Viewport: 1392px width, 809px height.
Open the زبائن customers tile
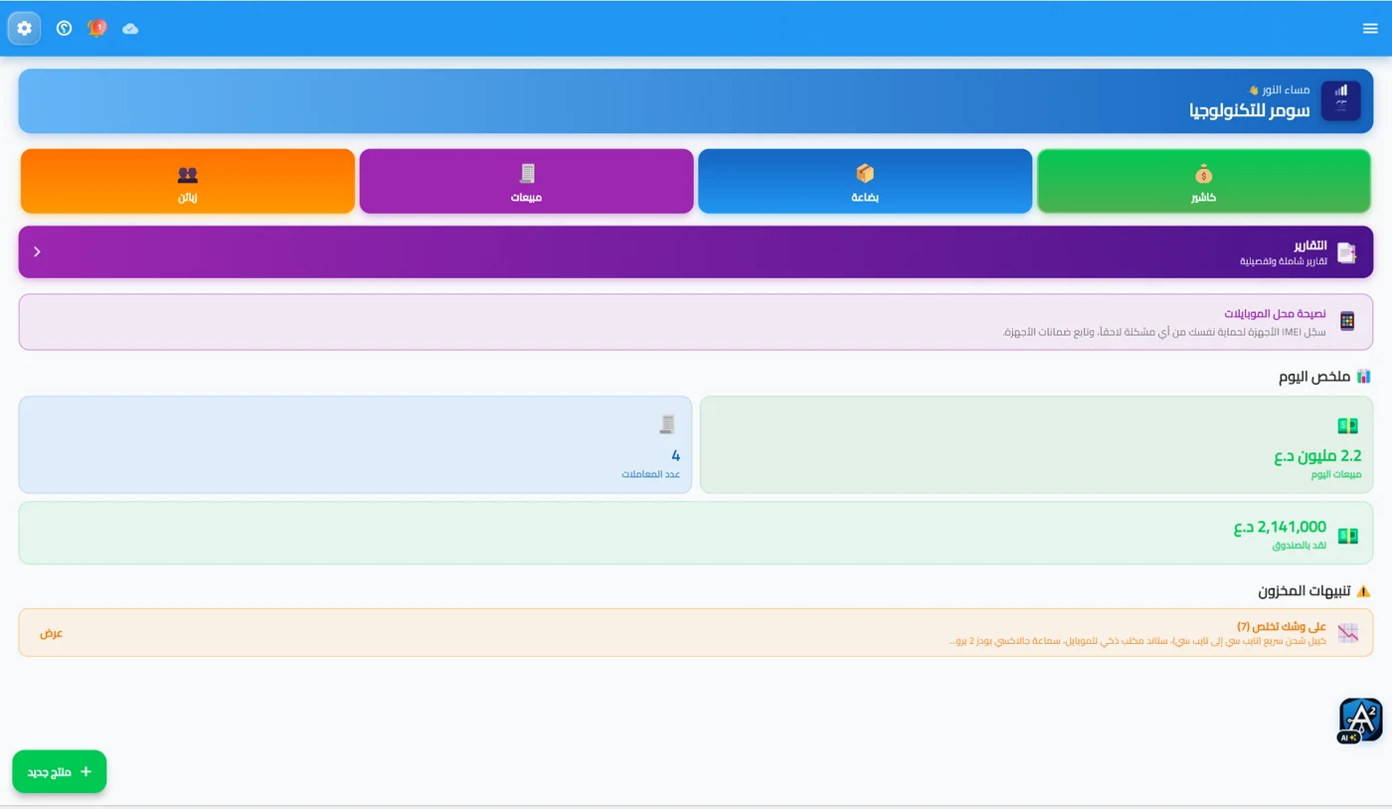point(188,181)
